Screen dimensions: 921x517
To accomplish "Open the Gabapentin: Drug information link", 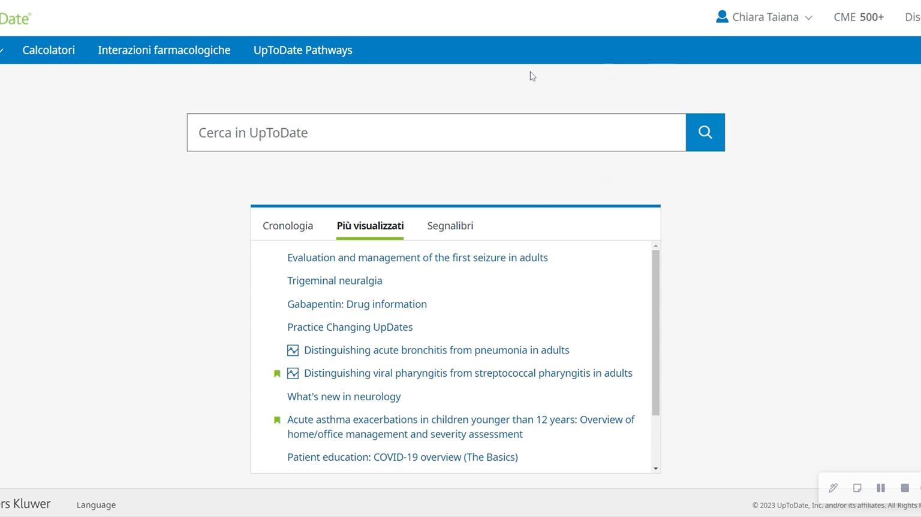I will point(357,304).
